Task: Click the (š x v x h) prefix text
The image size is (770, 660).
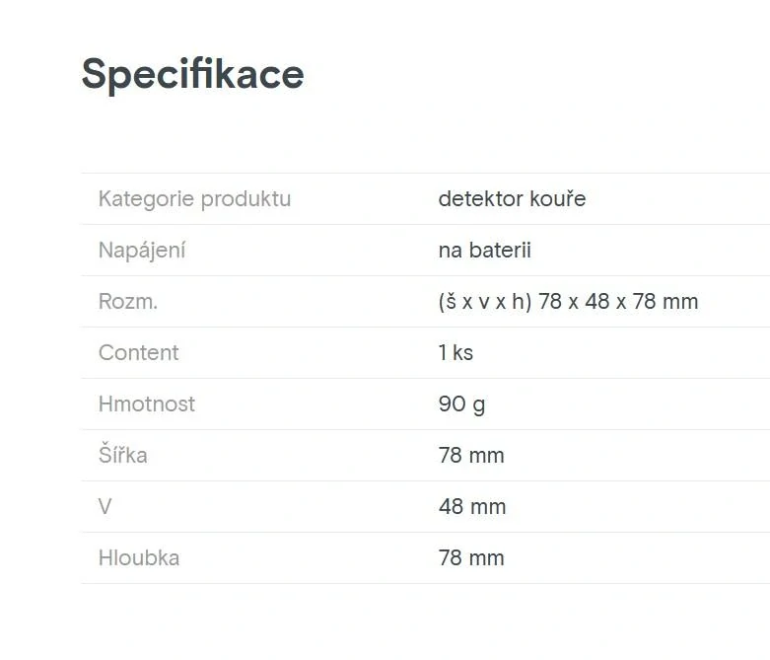Action: (485, 302)
